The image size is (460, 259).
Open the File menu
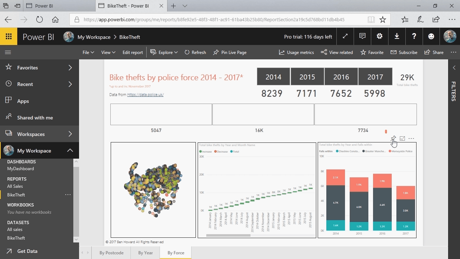point(88,52)
